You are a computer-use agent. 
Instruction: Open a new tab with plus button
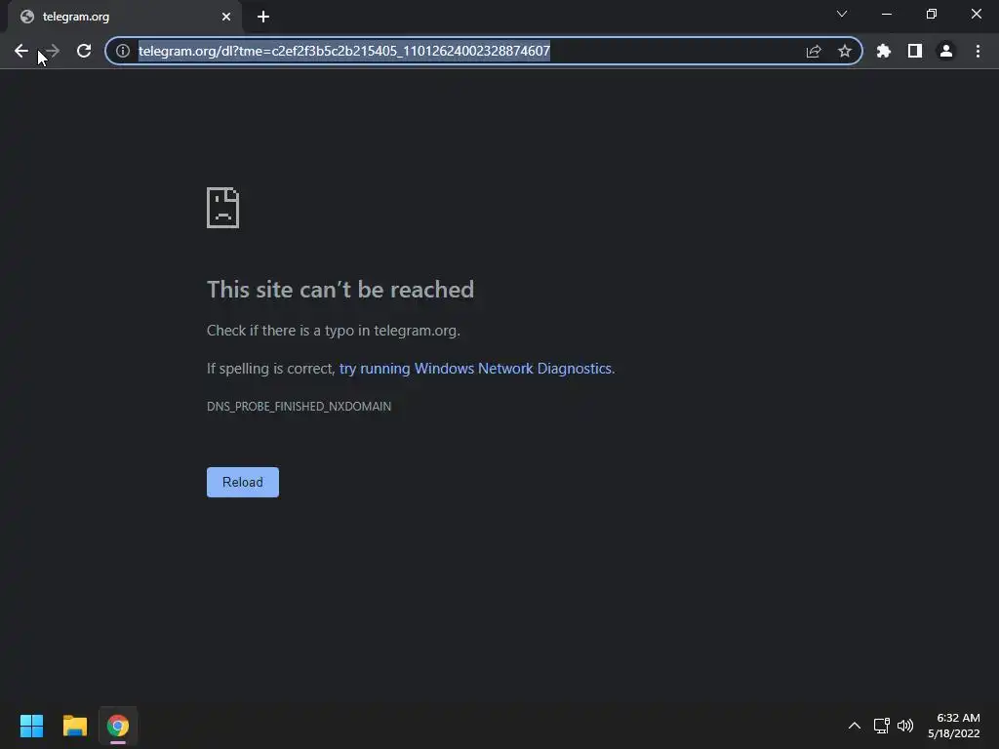[263, 17]
